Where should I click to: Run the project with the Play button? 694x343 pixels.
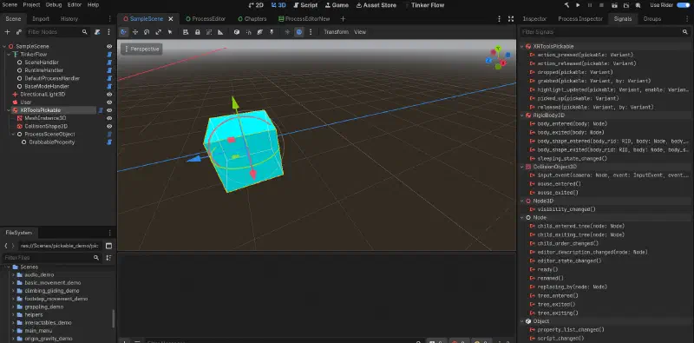click(578, 5)
